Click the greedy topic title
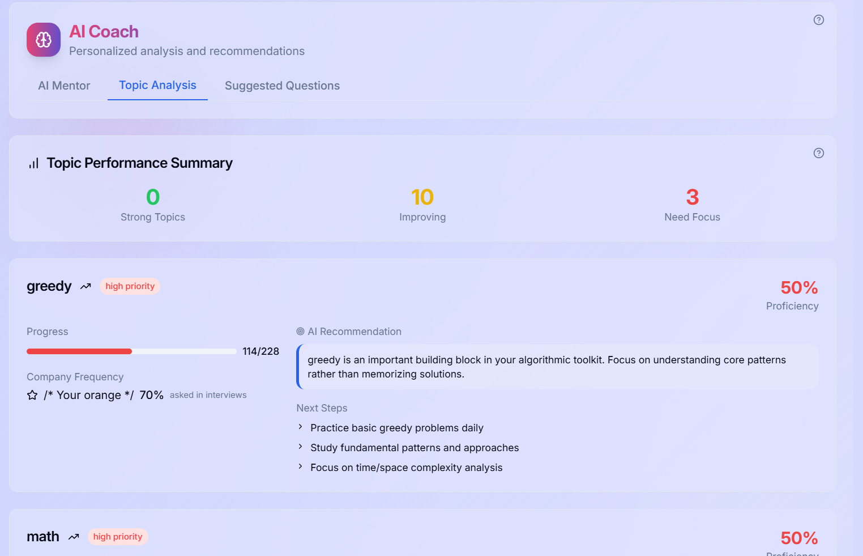 [x=49, y=286]
